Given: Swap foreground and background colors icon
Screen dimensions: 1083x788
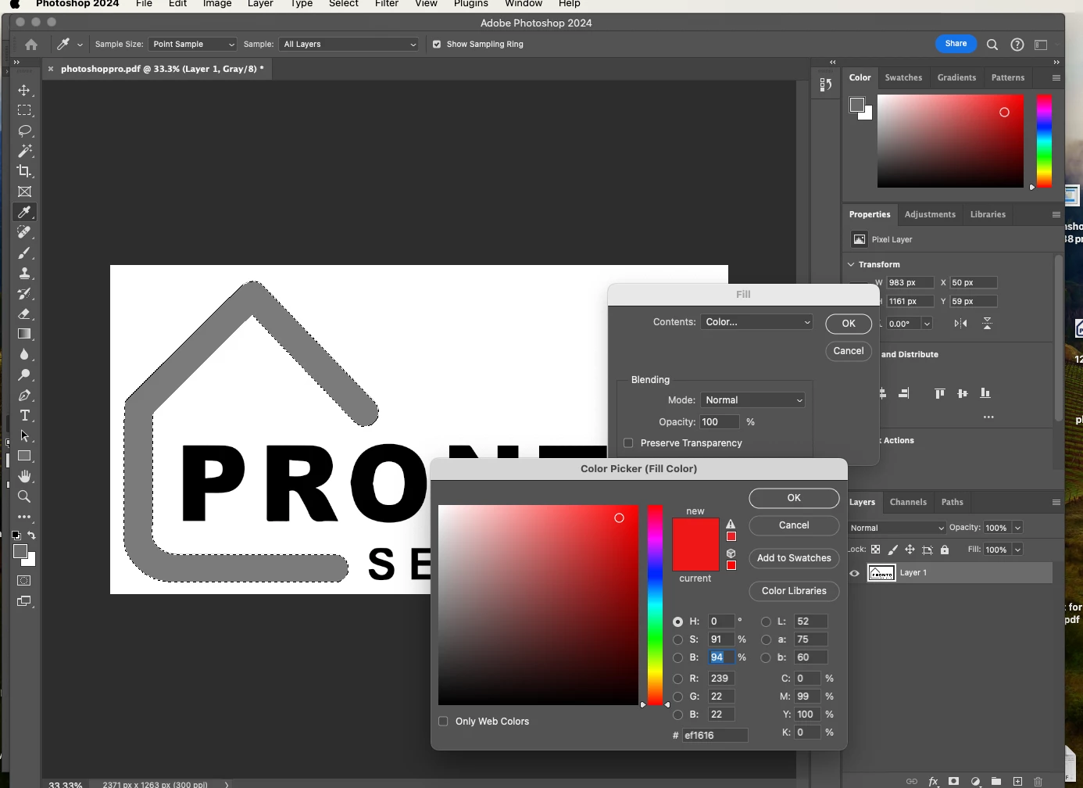Looking at the screenshot, I should (x=32, y=535).
